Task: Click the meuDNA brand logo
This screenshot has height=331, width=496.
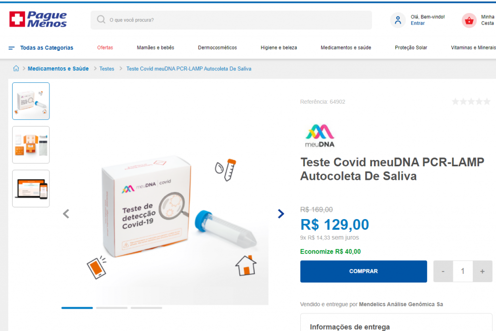Action: [x=320, y=136]
